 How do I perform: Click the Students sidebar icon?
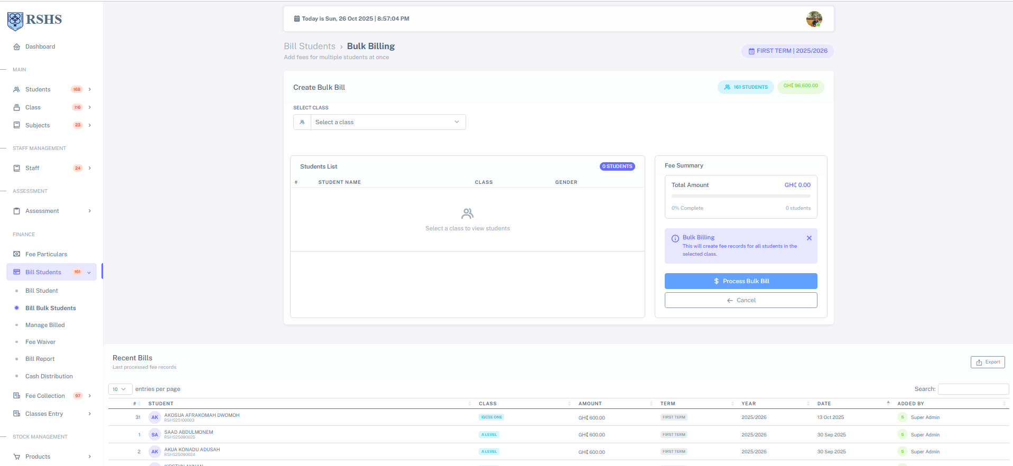(16, 89)
